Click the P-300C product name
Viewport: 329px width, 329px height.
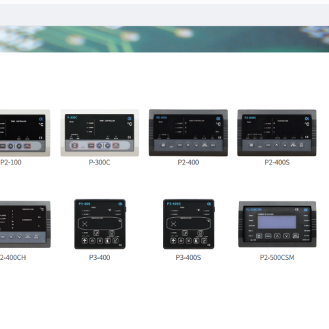99,163
